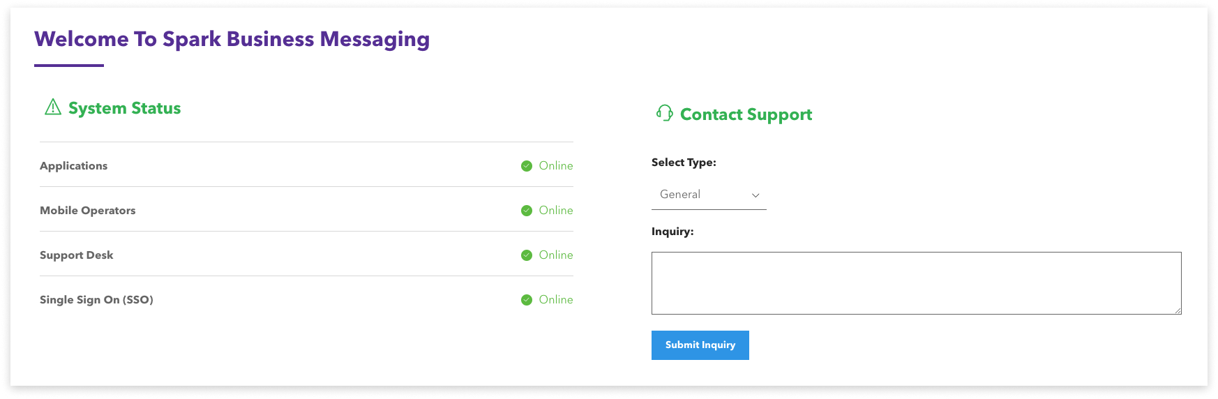Click the Contact Support heading text
The height and width of the screenshot is (399, 1218).
point(746,114)
